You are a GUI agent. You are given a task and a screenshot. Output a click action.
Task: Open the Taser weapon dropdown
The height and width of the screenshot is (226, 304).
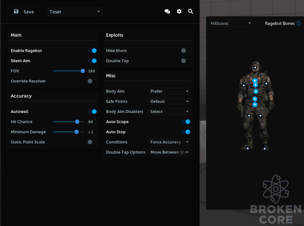tap(75, 12)
